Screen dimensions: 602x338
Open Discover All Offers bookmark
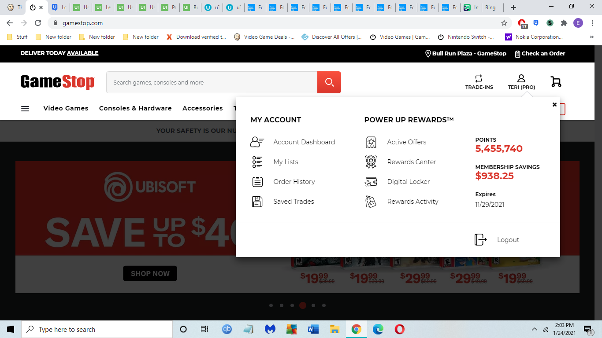click(x=331, y=37)
